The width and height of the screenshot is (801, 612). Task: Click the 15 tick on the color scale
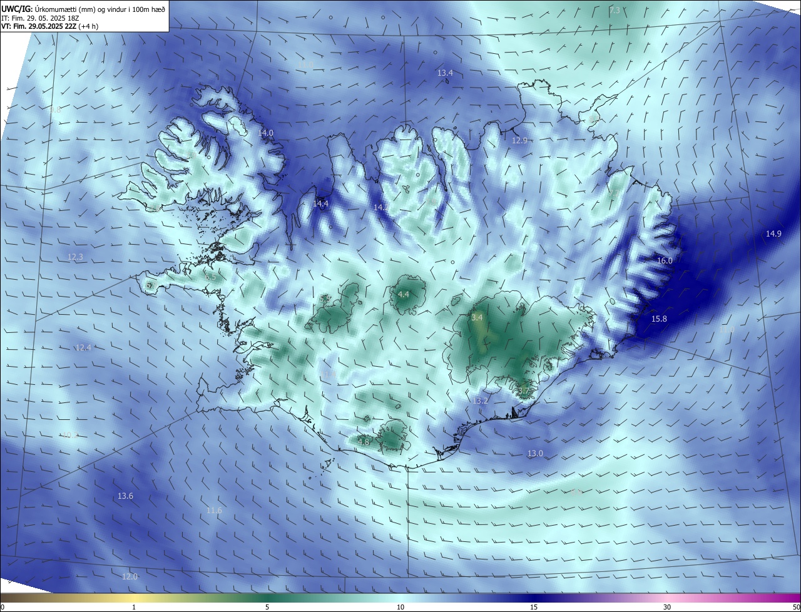coord(534,607)
